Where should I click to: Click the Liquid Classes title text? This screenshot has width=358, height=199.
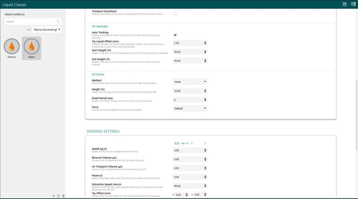tap(14, 5)
